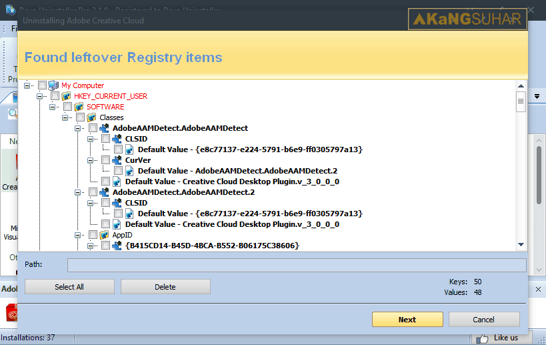Collapse the {B415CD14-B45D-4BCA-B552-B06175C38606} node

(90, 246)
